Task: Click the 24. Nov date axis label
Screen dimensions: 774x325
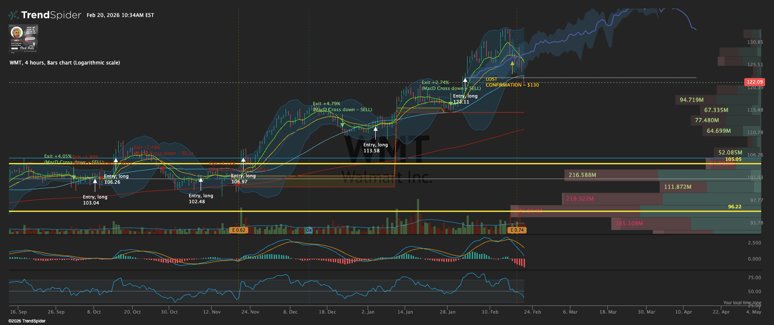Action: pos(250,312)
